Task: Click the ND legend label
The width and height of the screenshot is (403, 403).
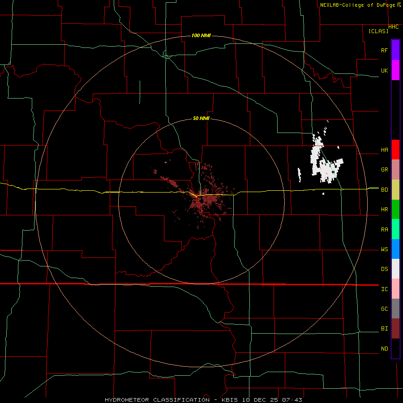Action: pos(384,349)
